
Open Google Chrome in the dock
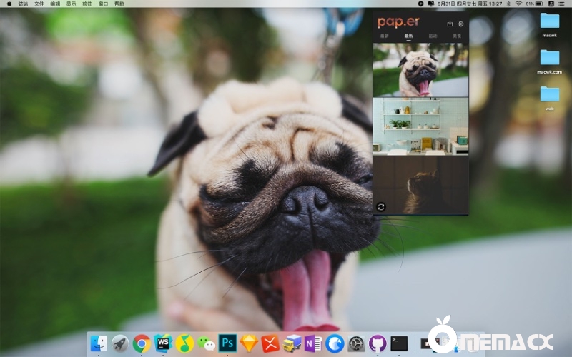coord(142,343)
